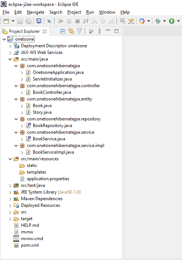Open Project Explorer View Menu dots
Viewport: 182px width, 260px height.
coord(99,31)
